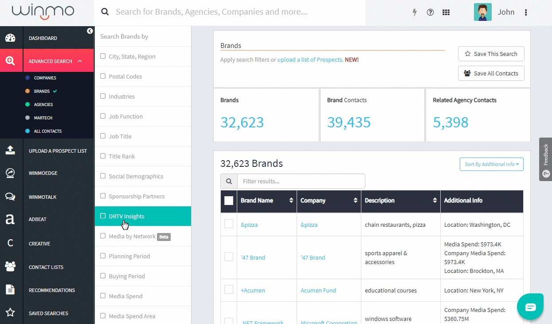Sort by the Description column arrows

tap(435, 201)
